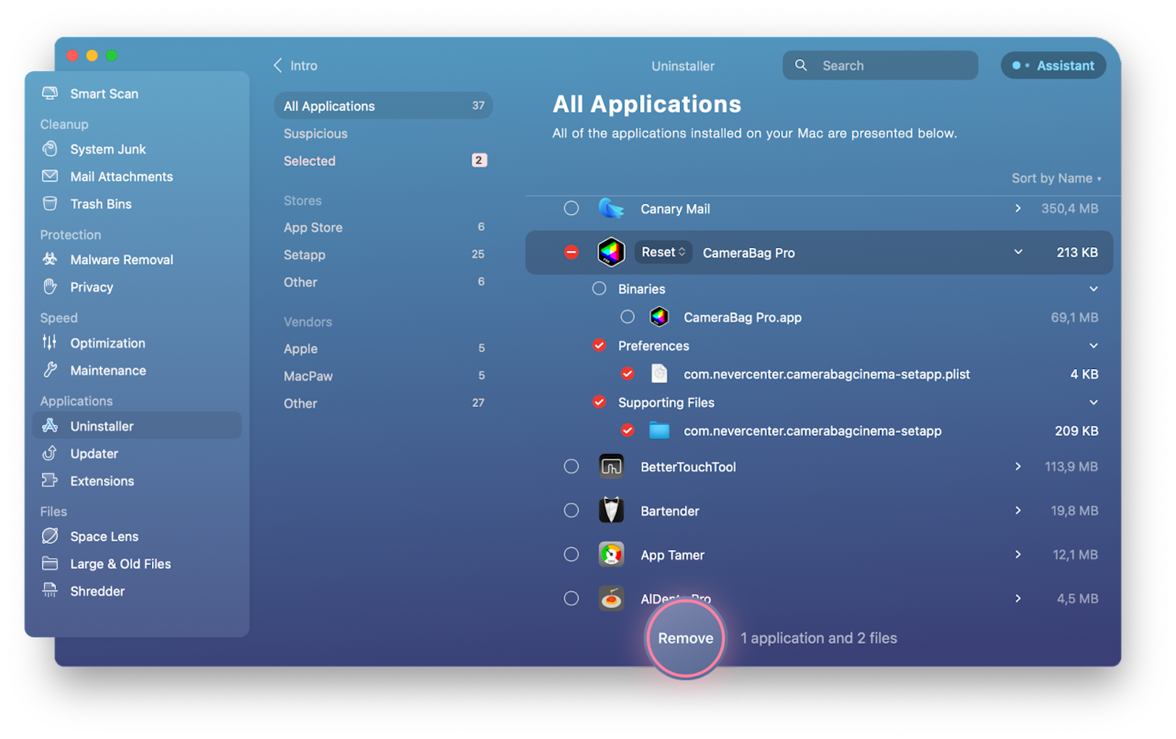
Task: Select the BetterTouchTool checkbox
Action: [571, 467]
